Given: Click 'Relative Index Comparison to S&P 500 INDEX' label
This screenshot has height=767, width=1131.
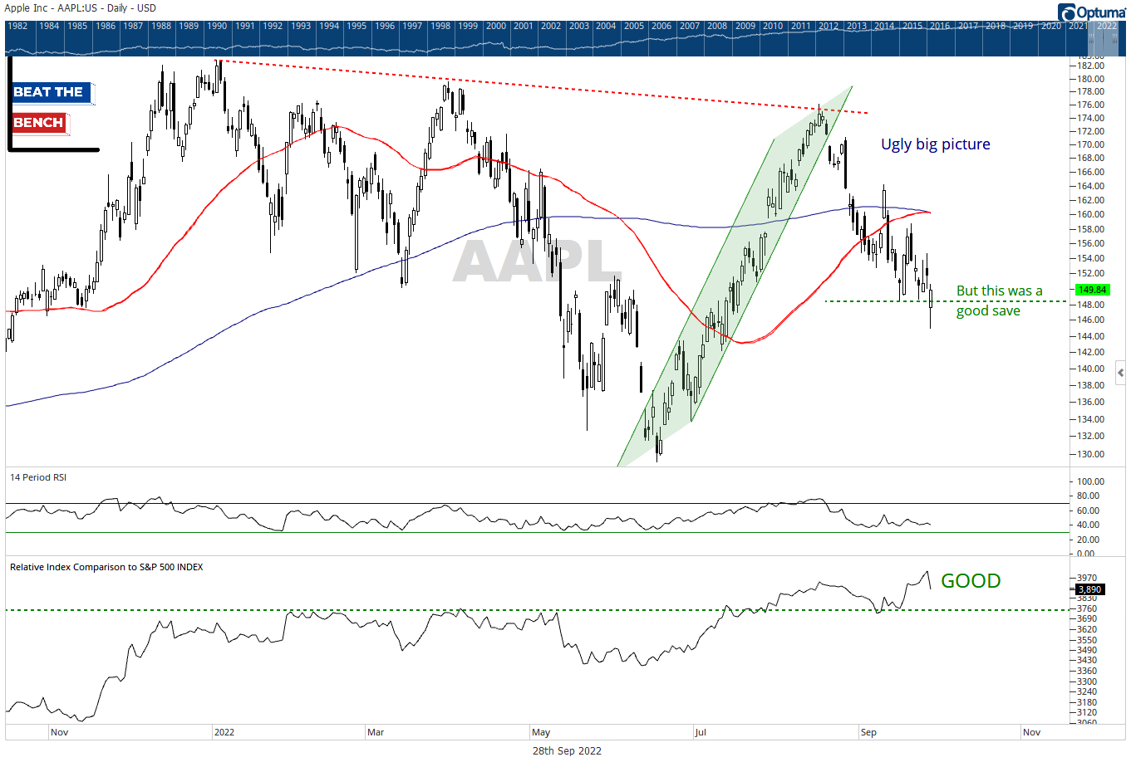Looking at the screenshot, I should click(106, 567).
